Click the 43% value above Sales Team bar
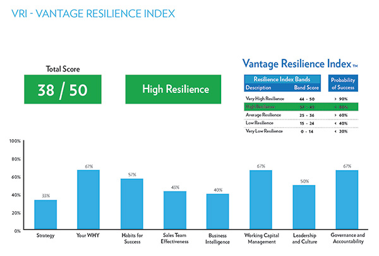The width and height of the screenshot is (379, 256). [x=175, y=187]
